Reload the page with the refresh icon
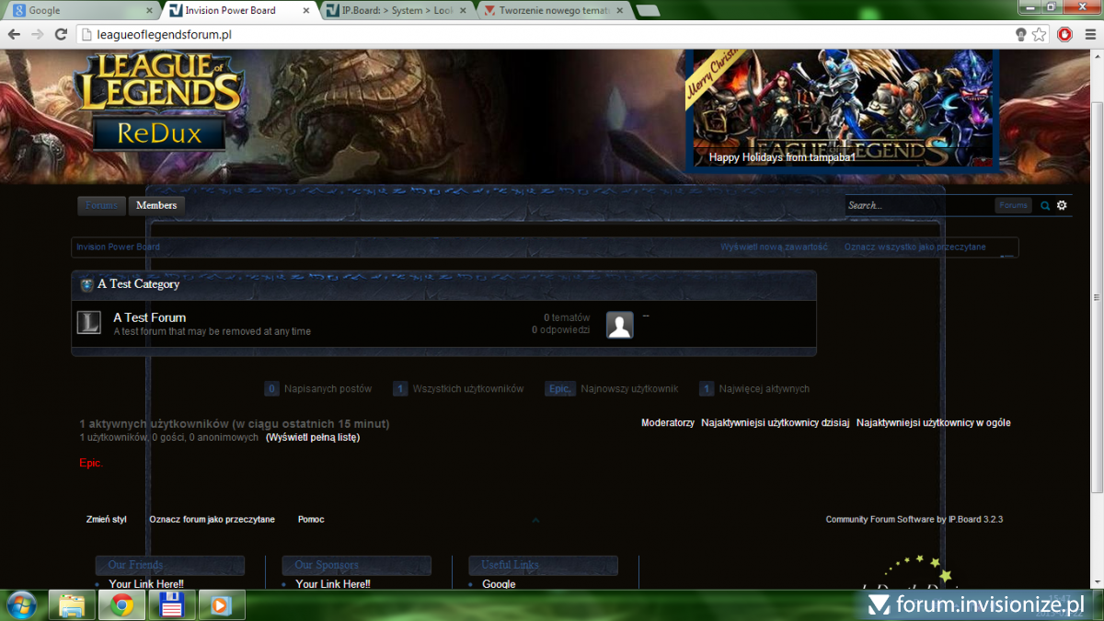 61,34
